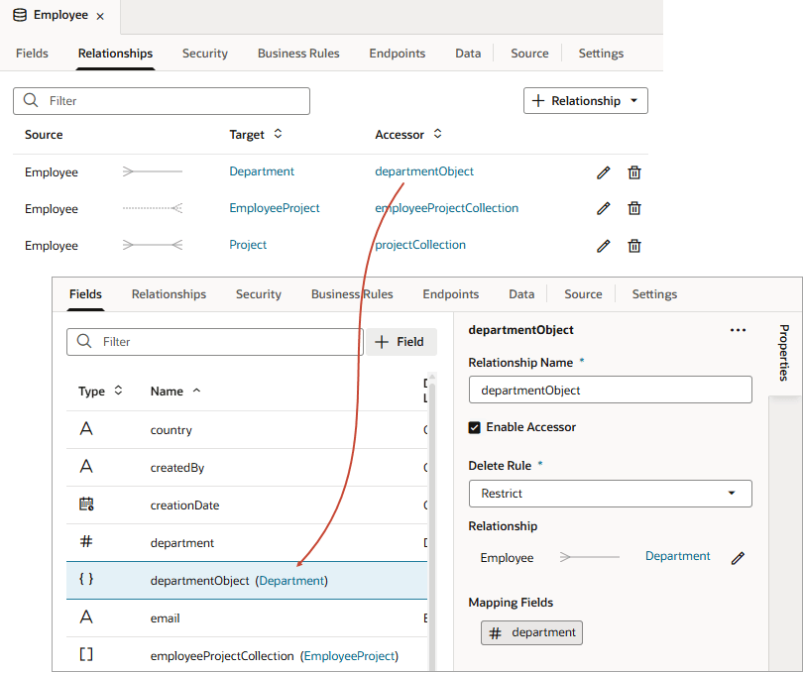This screenshot has width=803, height=673.
Task: Select the lower panel Fields tab
Action: coord(85,294)
